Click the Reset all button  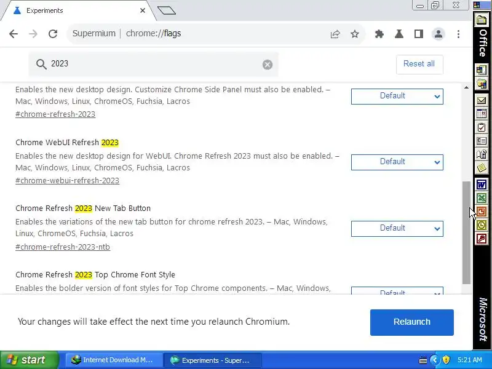click(x=419, y=65)
